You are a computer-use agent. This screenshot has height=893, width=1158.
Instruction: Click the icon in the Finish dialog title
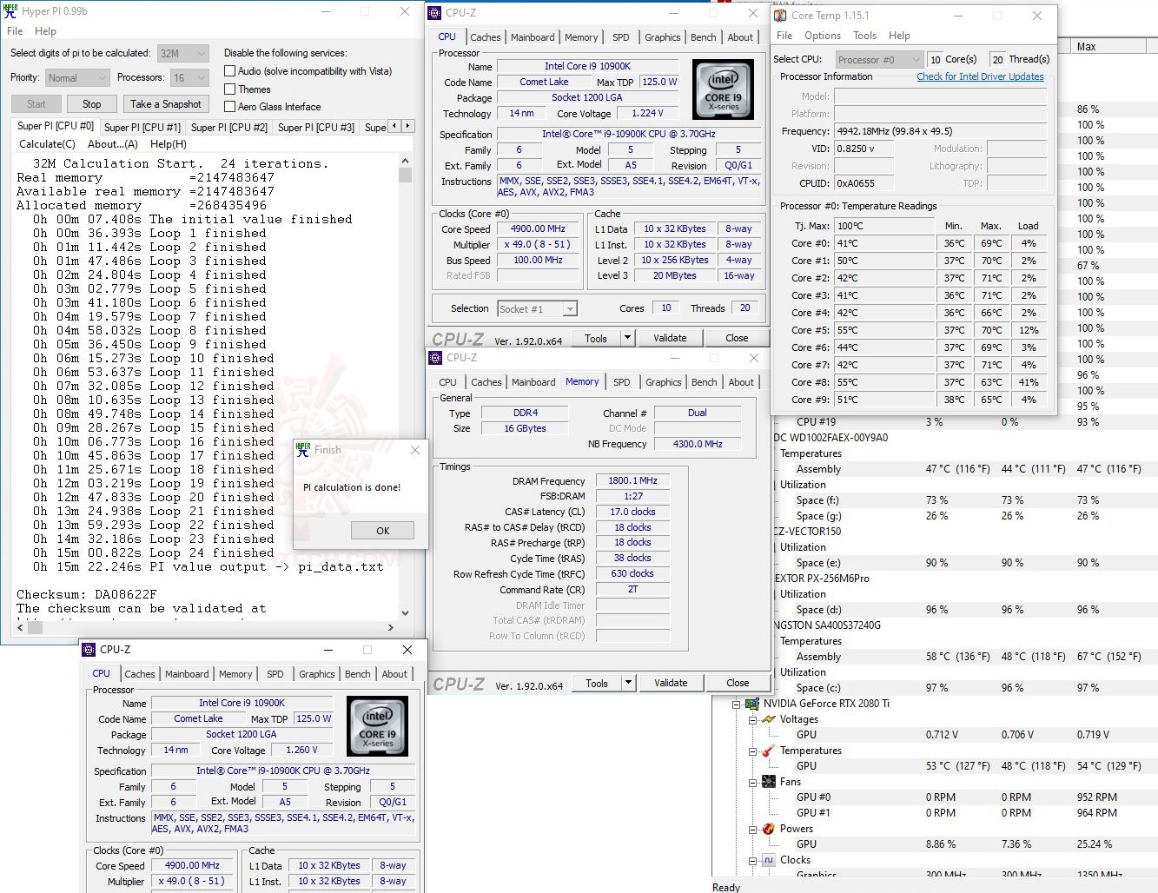click(x=303, y=450)
